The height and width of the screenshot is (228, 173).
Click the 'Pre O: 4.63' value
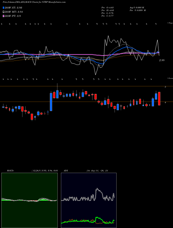(108, 8)
